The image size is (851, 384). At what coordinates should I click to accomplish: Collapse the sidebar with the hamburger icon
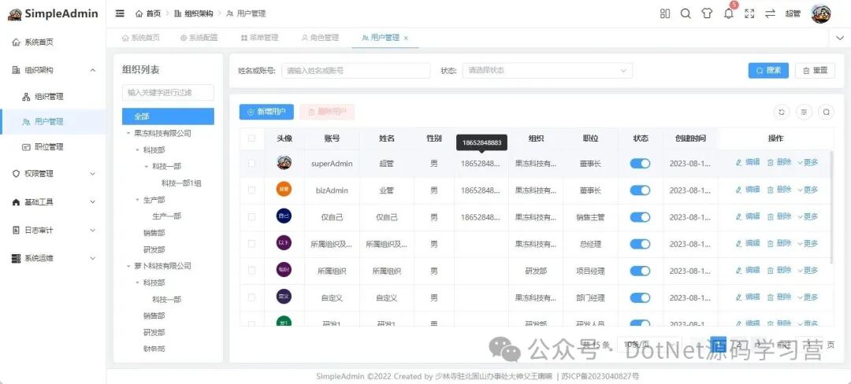120,13
